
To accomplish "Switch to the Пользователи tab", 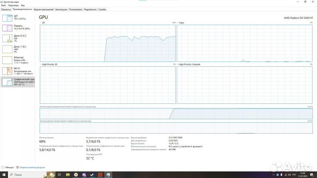I will 75,10.
